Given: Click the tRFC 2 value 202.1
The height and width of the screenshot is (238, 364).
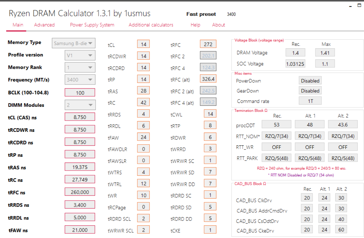Looking at the screenshot, I should pos(208,56).
